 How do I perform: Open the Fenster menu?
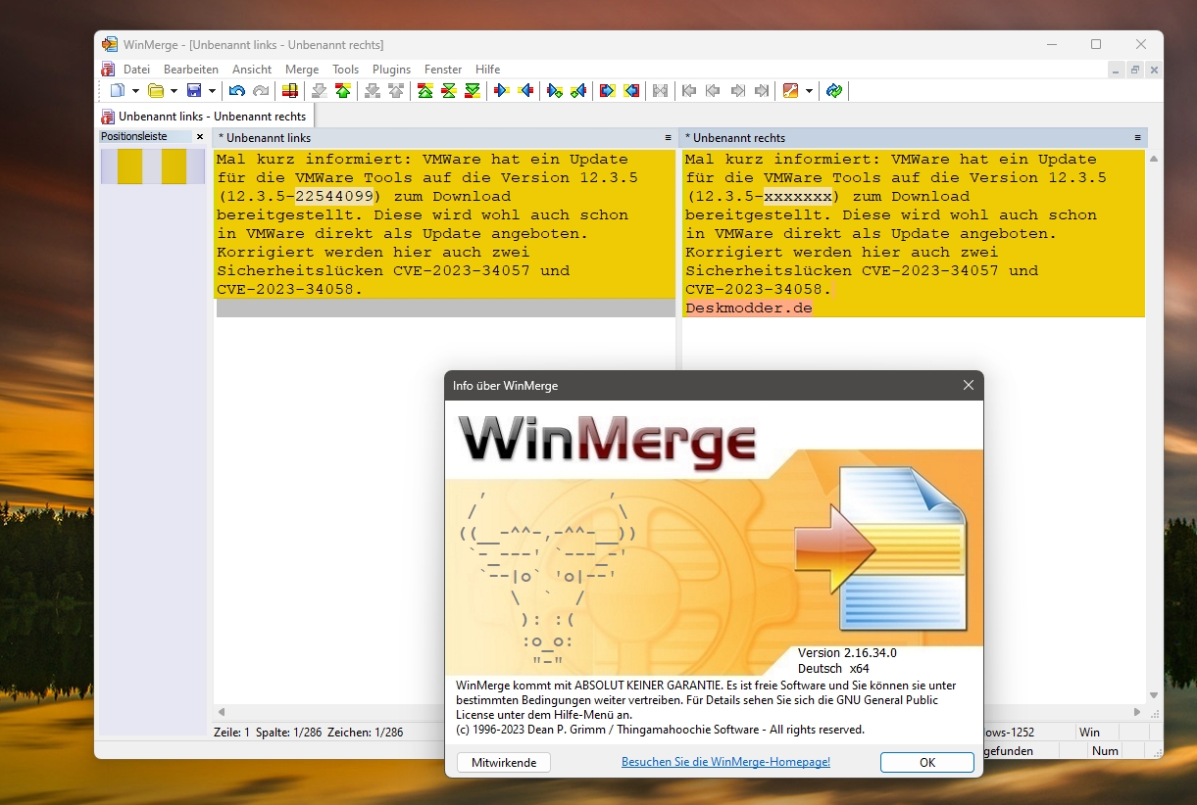443,70
